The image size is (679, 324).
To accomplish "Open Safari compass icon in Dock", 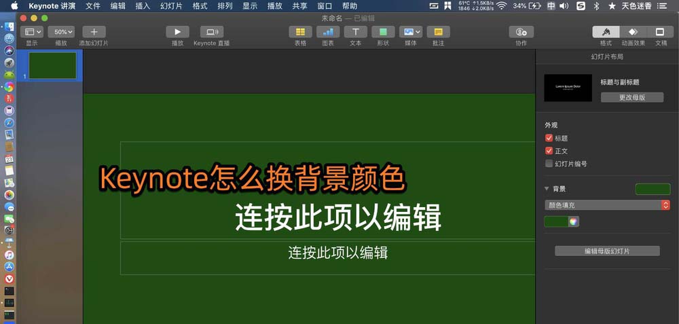I will click(9, 122).
